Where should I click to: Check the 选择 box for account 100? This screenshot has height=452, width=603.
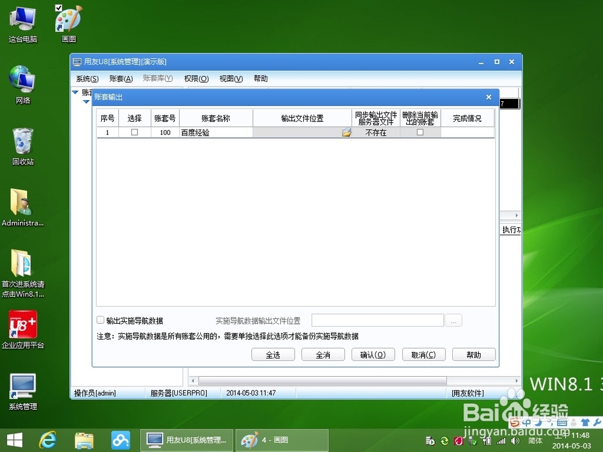pyautogui.click(x=134, y=132)
